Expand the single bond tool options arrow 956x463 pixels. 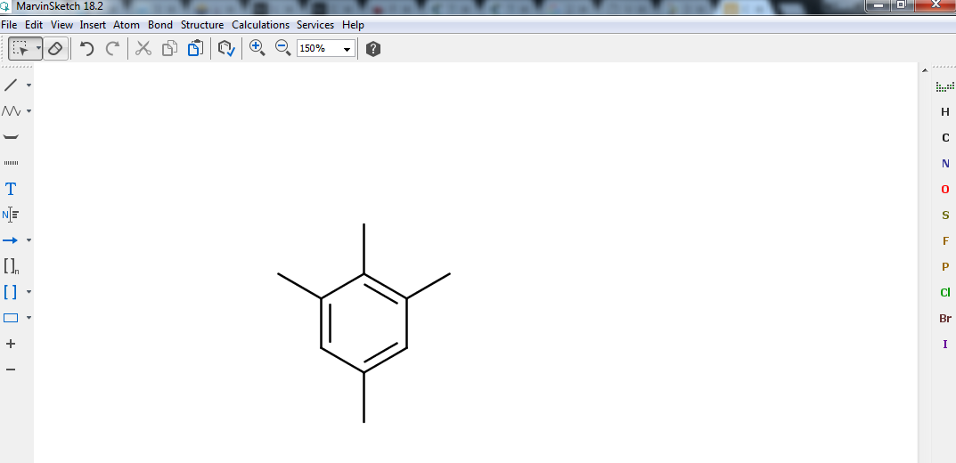tap(29, 85)
